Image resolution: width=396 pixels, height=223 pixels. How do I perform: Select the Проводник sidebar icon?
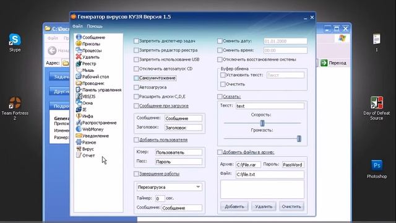(x=79, y=83)
